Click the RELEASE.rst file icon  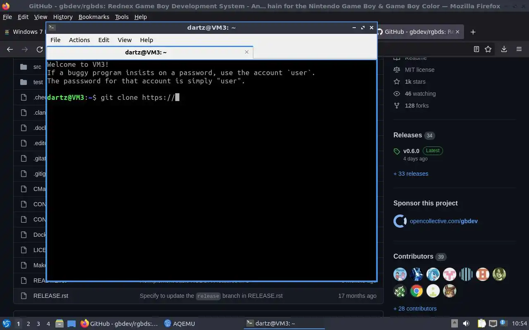click(x=24, y=296)
